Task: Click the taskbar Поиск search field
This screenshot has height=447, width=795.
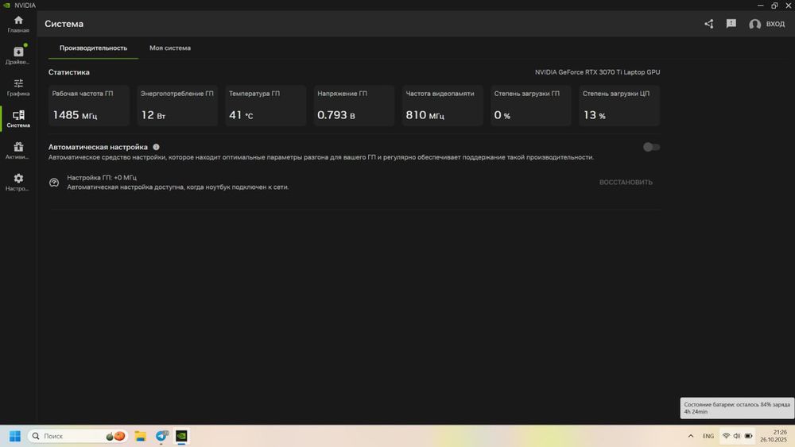Action: point(78,436)
